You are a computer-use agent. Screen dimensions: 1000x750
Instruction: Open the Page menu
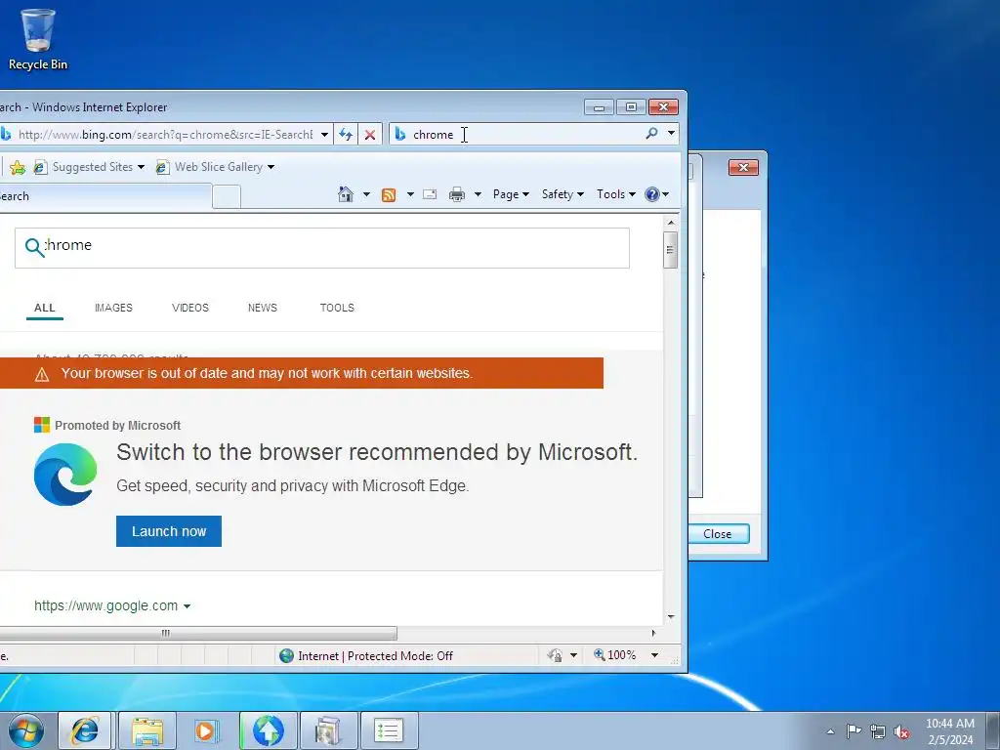pyautogui.click(x=511, y=194)
